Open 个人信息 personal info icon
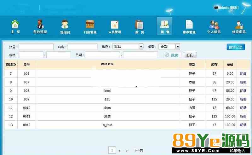The width and height of the screenshot is (252, 155). [x=214, y=26]
